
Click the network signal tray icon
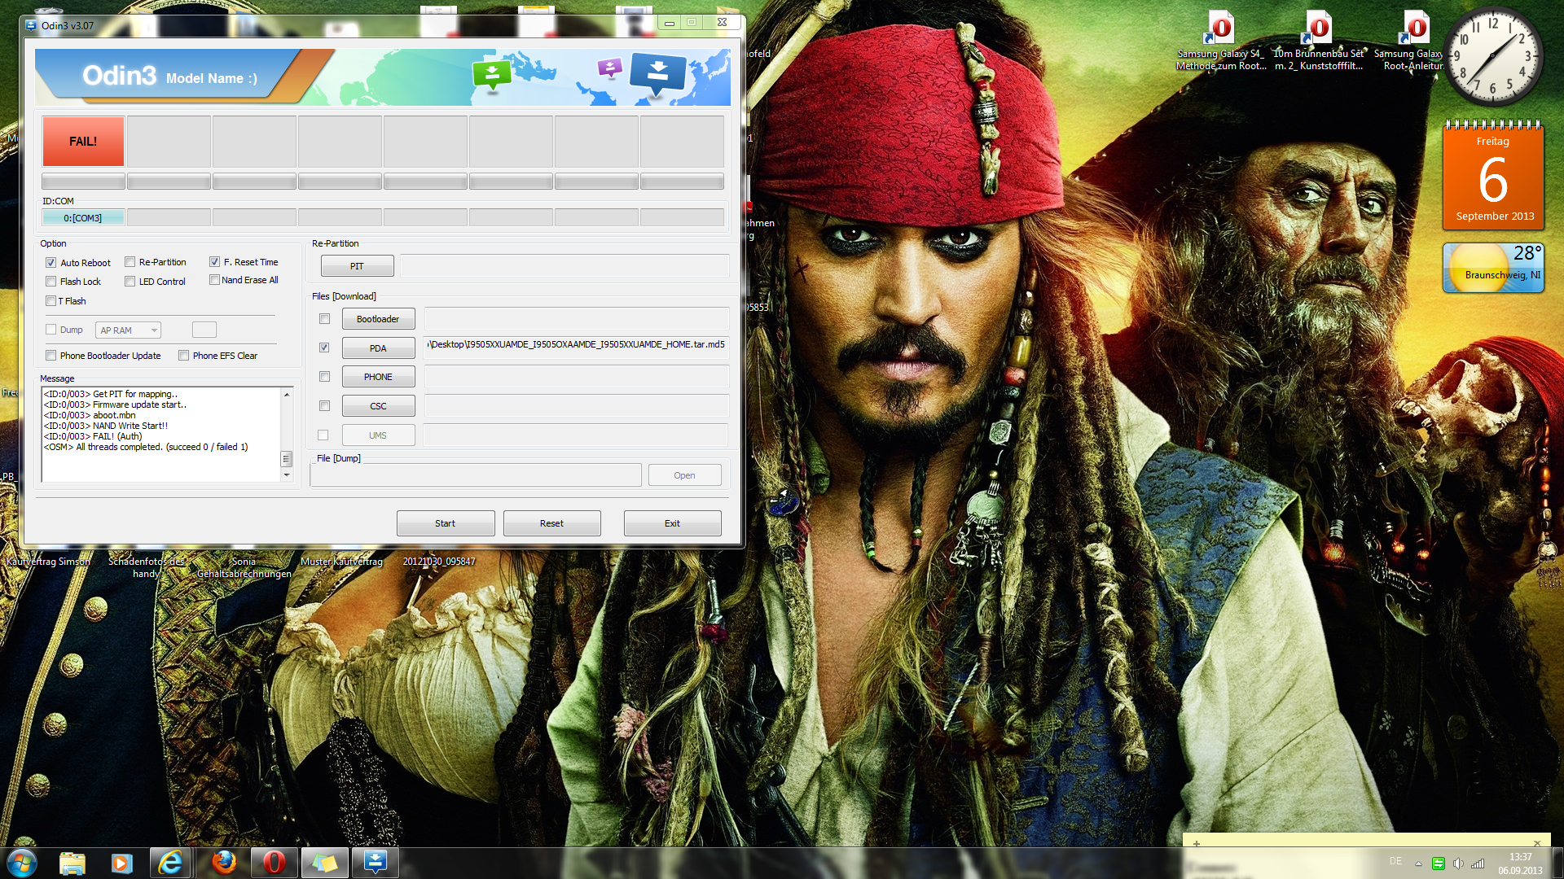click(x=1478, y=864)
